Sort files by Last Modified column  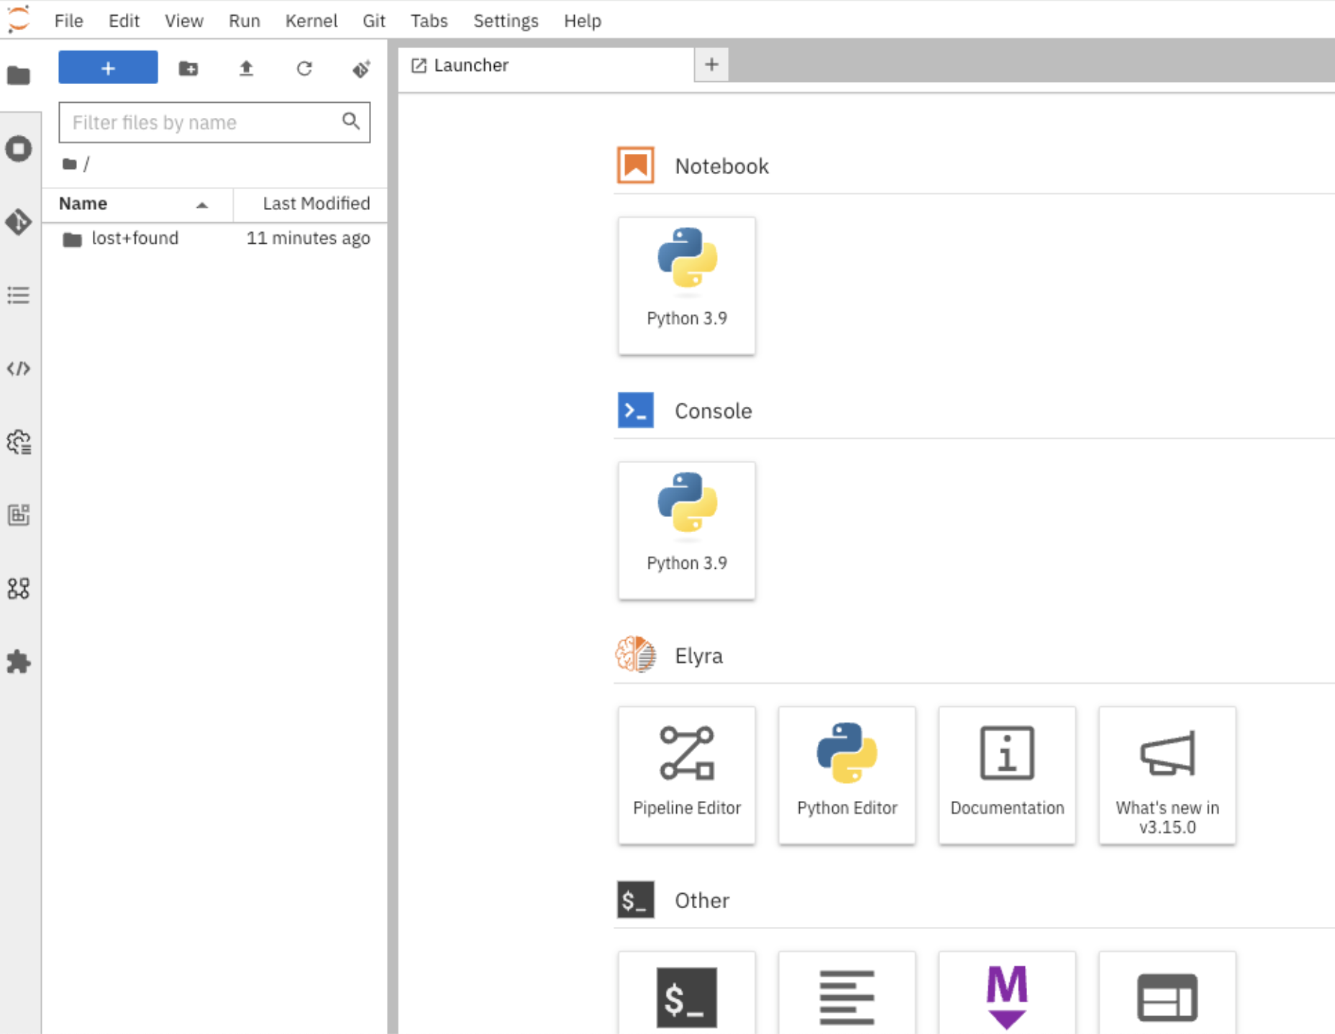(311, 203)
